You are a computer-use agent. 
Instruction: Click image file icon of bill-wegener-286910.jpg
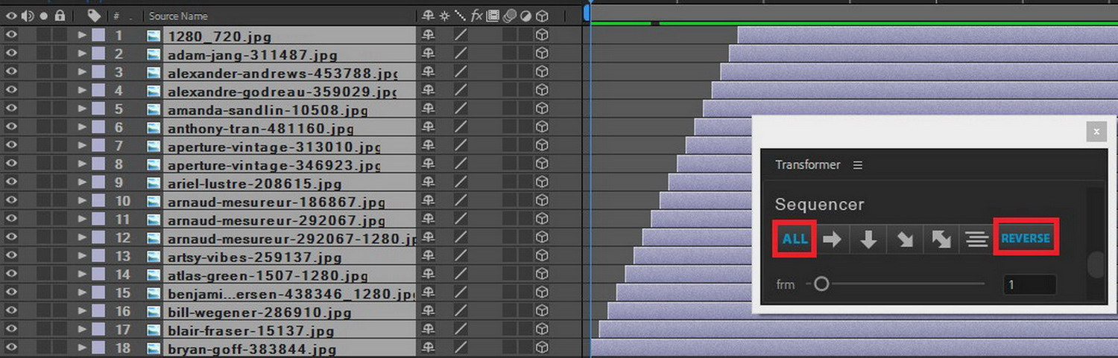pyautogui.click(x=154, y=312)
